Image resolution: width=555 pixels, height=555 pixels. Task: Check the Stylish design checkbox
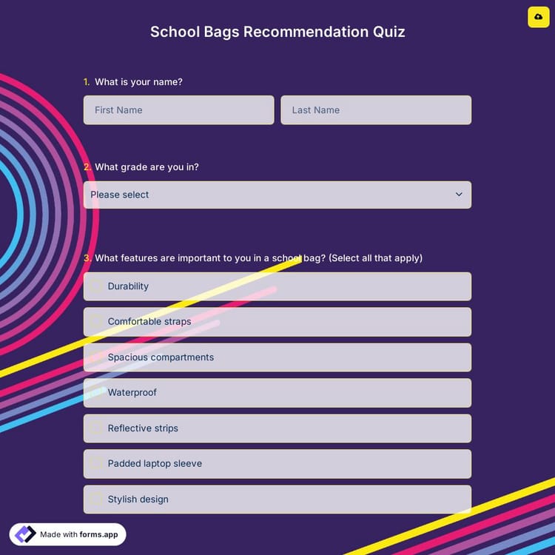96,499
